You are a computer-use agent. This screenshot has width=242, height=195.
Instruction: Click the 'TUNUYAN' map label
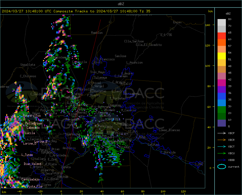pos(62,177)
